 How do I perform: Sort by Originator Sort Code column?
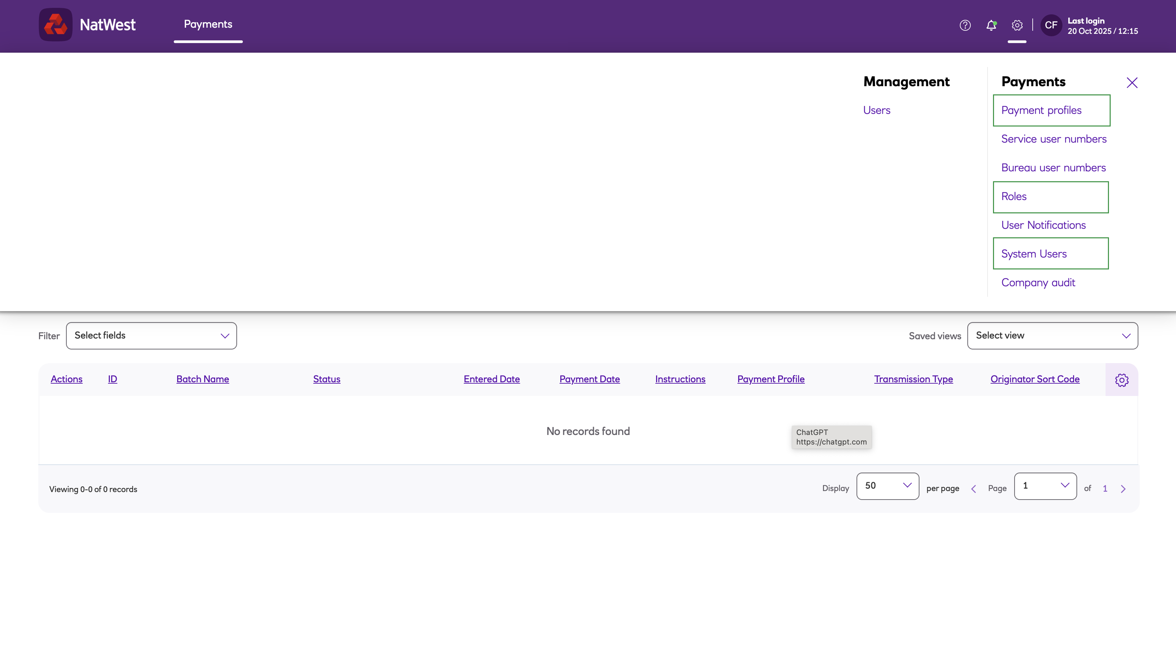coord(1034,379)
